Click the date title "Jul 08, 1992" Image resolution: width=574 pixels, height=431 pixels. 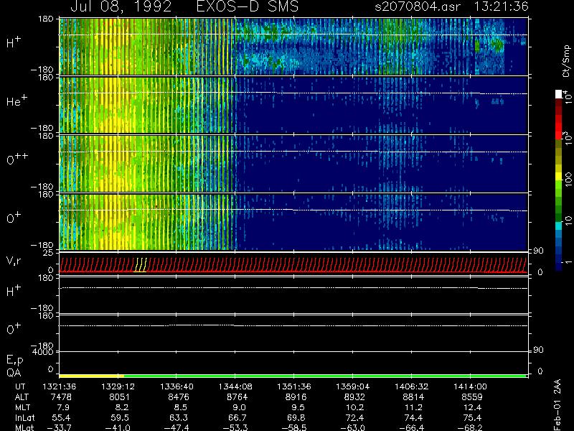tap(121, 6)
